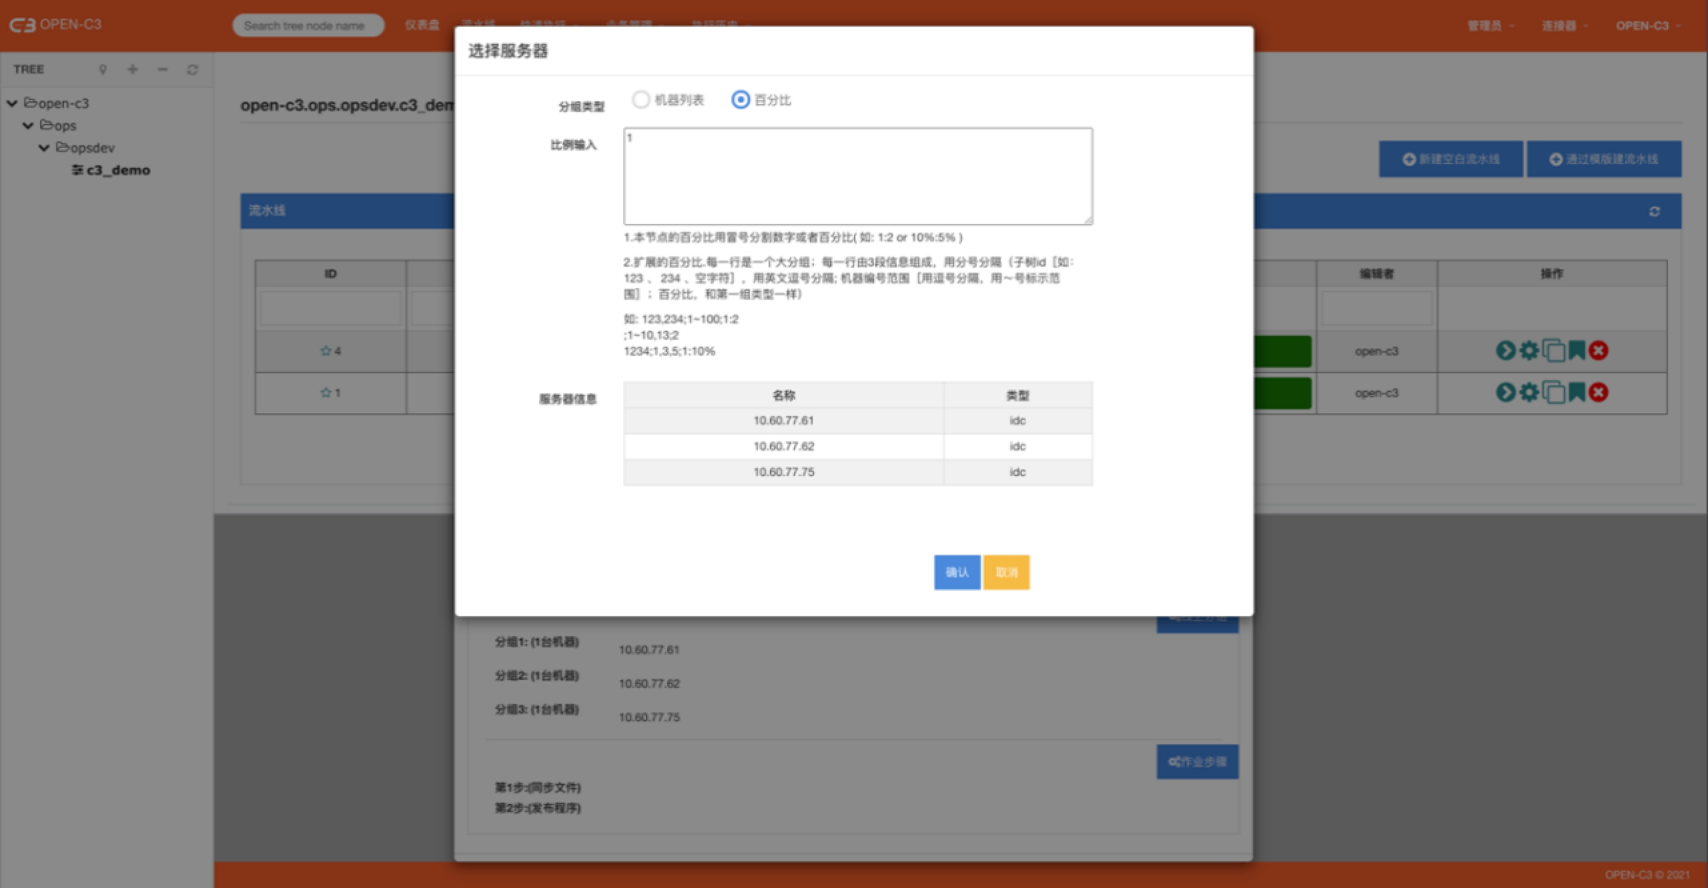
Task: Select the 机器列表 radio button
Action: point(641,100)
